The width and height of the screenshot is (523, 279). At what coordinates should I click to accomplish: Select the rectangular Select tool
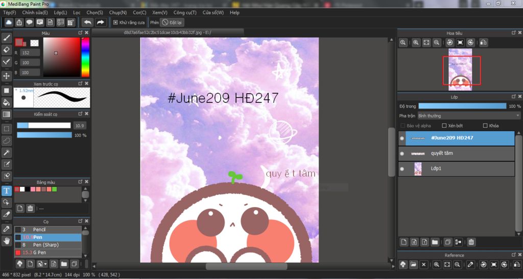[6, 129]
